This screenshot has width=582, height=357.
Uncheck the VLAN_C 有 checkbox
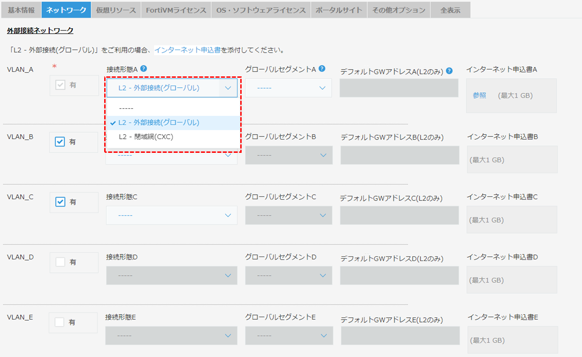[60, 202]
